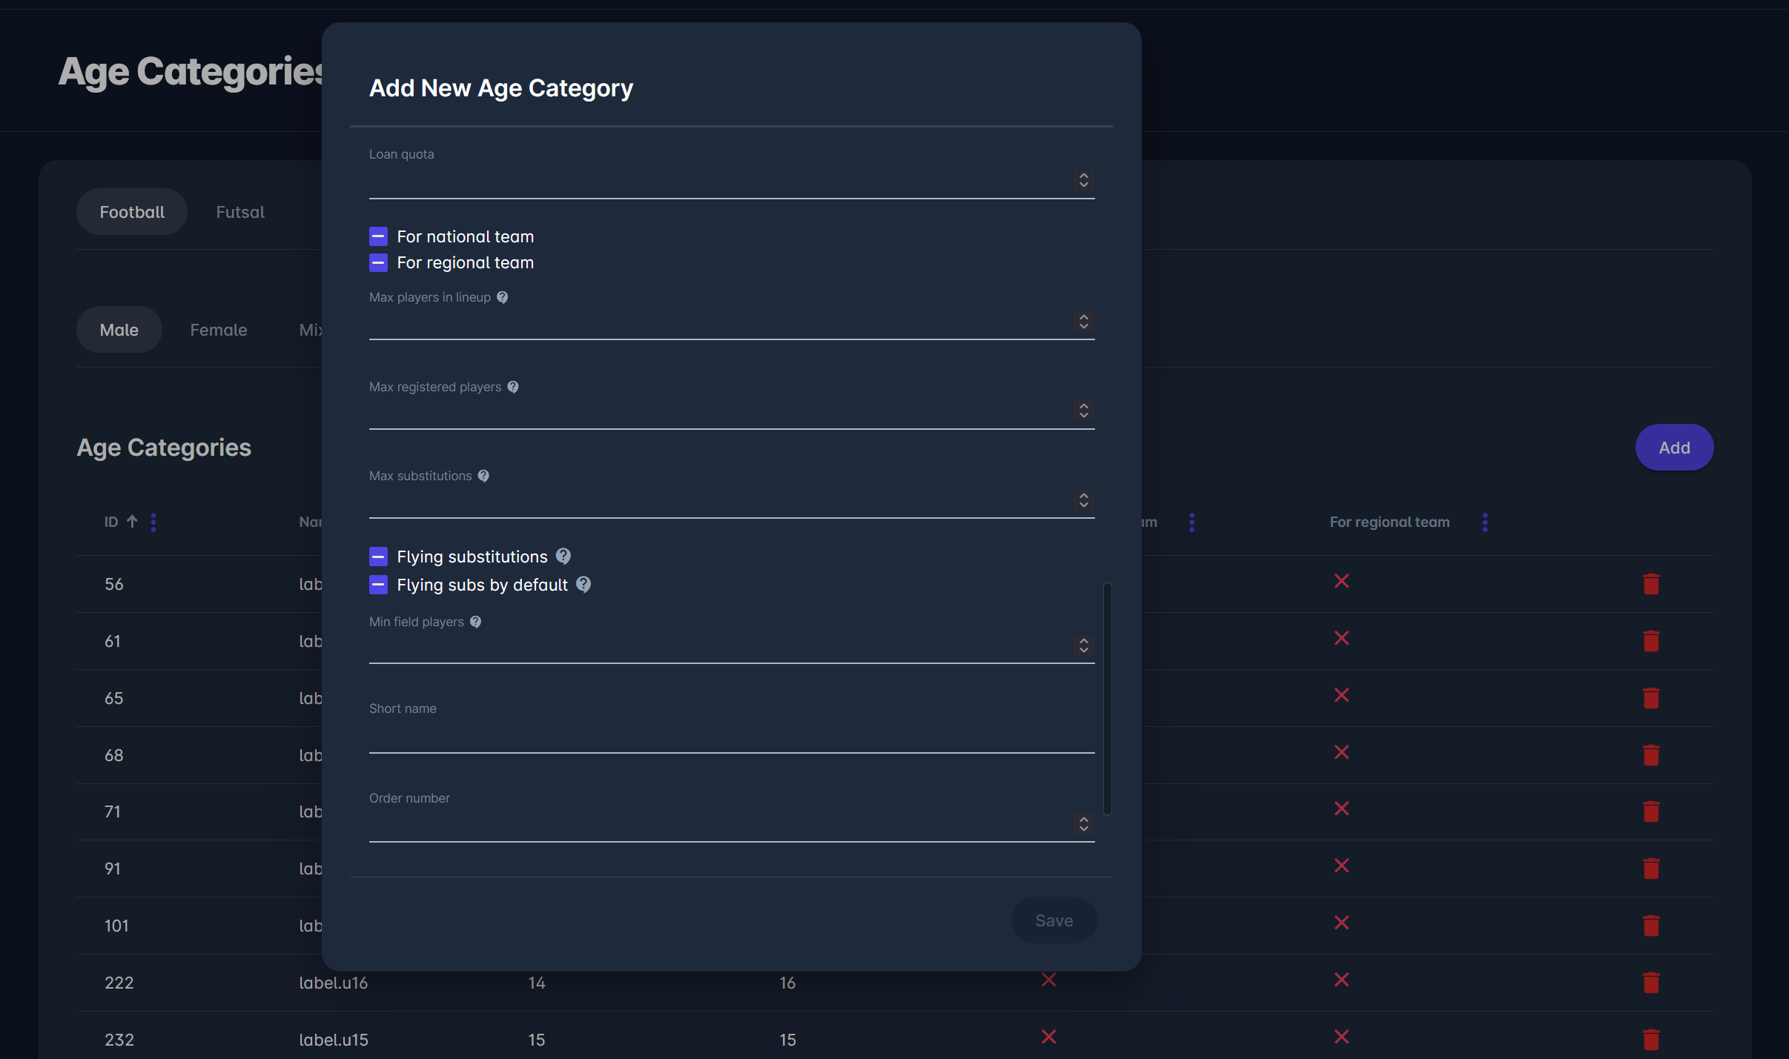
Task: Click help icon beside Max substitutions
Action: click(x=483, y=476)
